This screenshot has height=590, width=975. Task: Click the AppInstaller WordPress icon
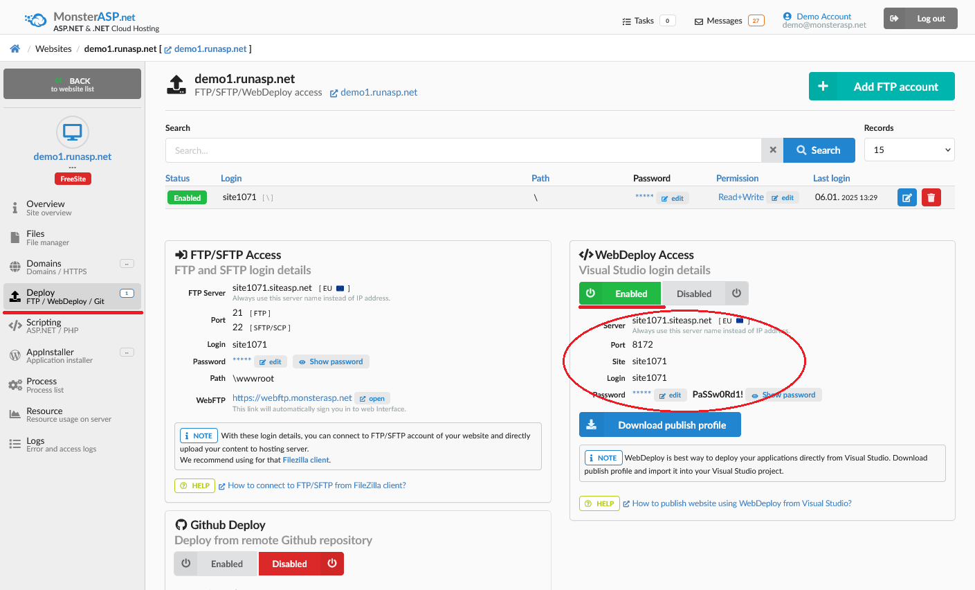coord(15,356)
